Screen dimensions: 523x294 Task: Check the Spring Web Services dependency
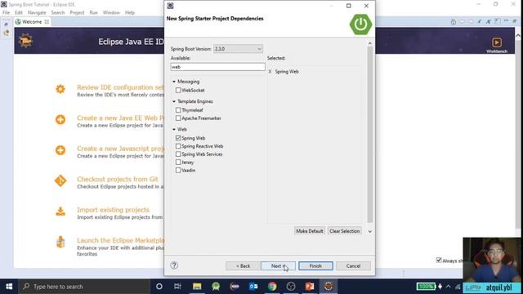pyautogui.click(x=178, y=154)
